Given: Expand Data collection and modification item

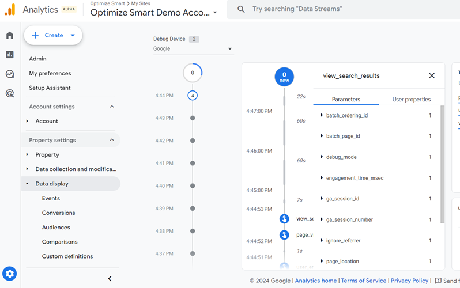Looking at the screenshot, I should coord(27,169).
